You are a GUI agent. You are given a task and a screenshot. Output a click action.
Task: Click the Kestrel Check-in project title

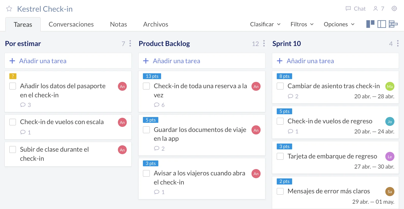point(45,9)
